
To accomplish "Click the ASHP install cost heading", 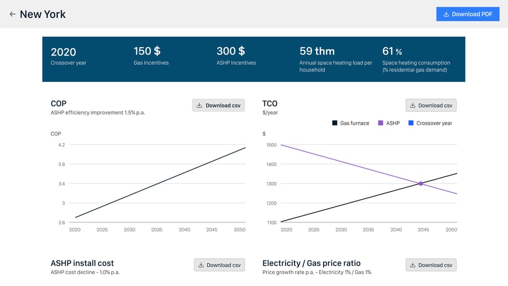I will coord(82,263).
